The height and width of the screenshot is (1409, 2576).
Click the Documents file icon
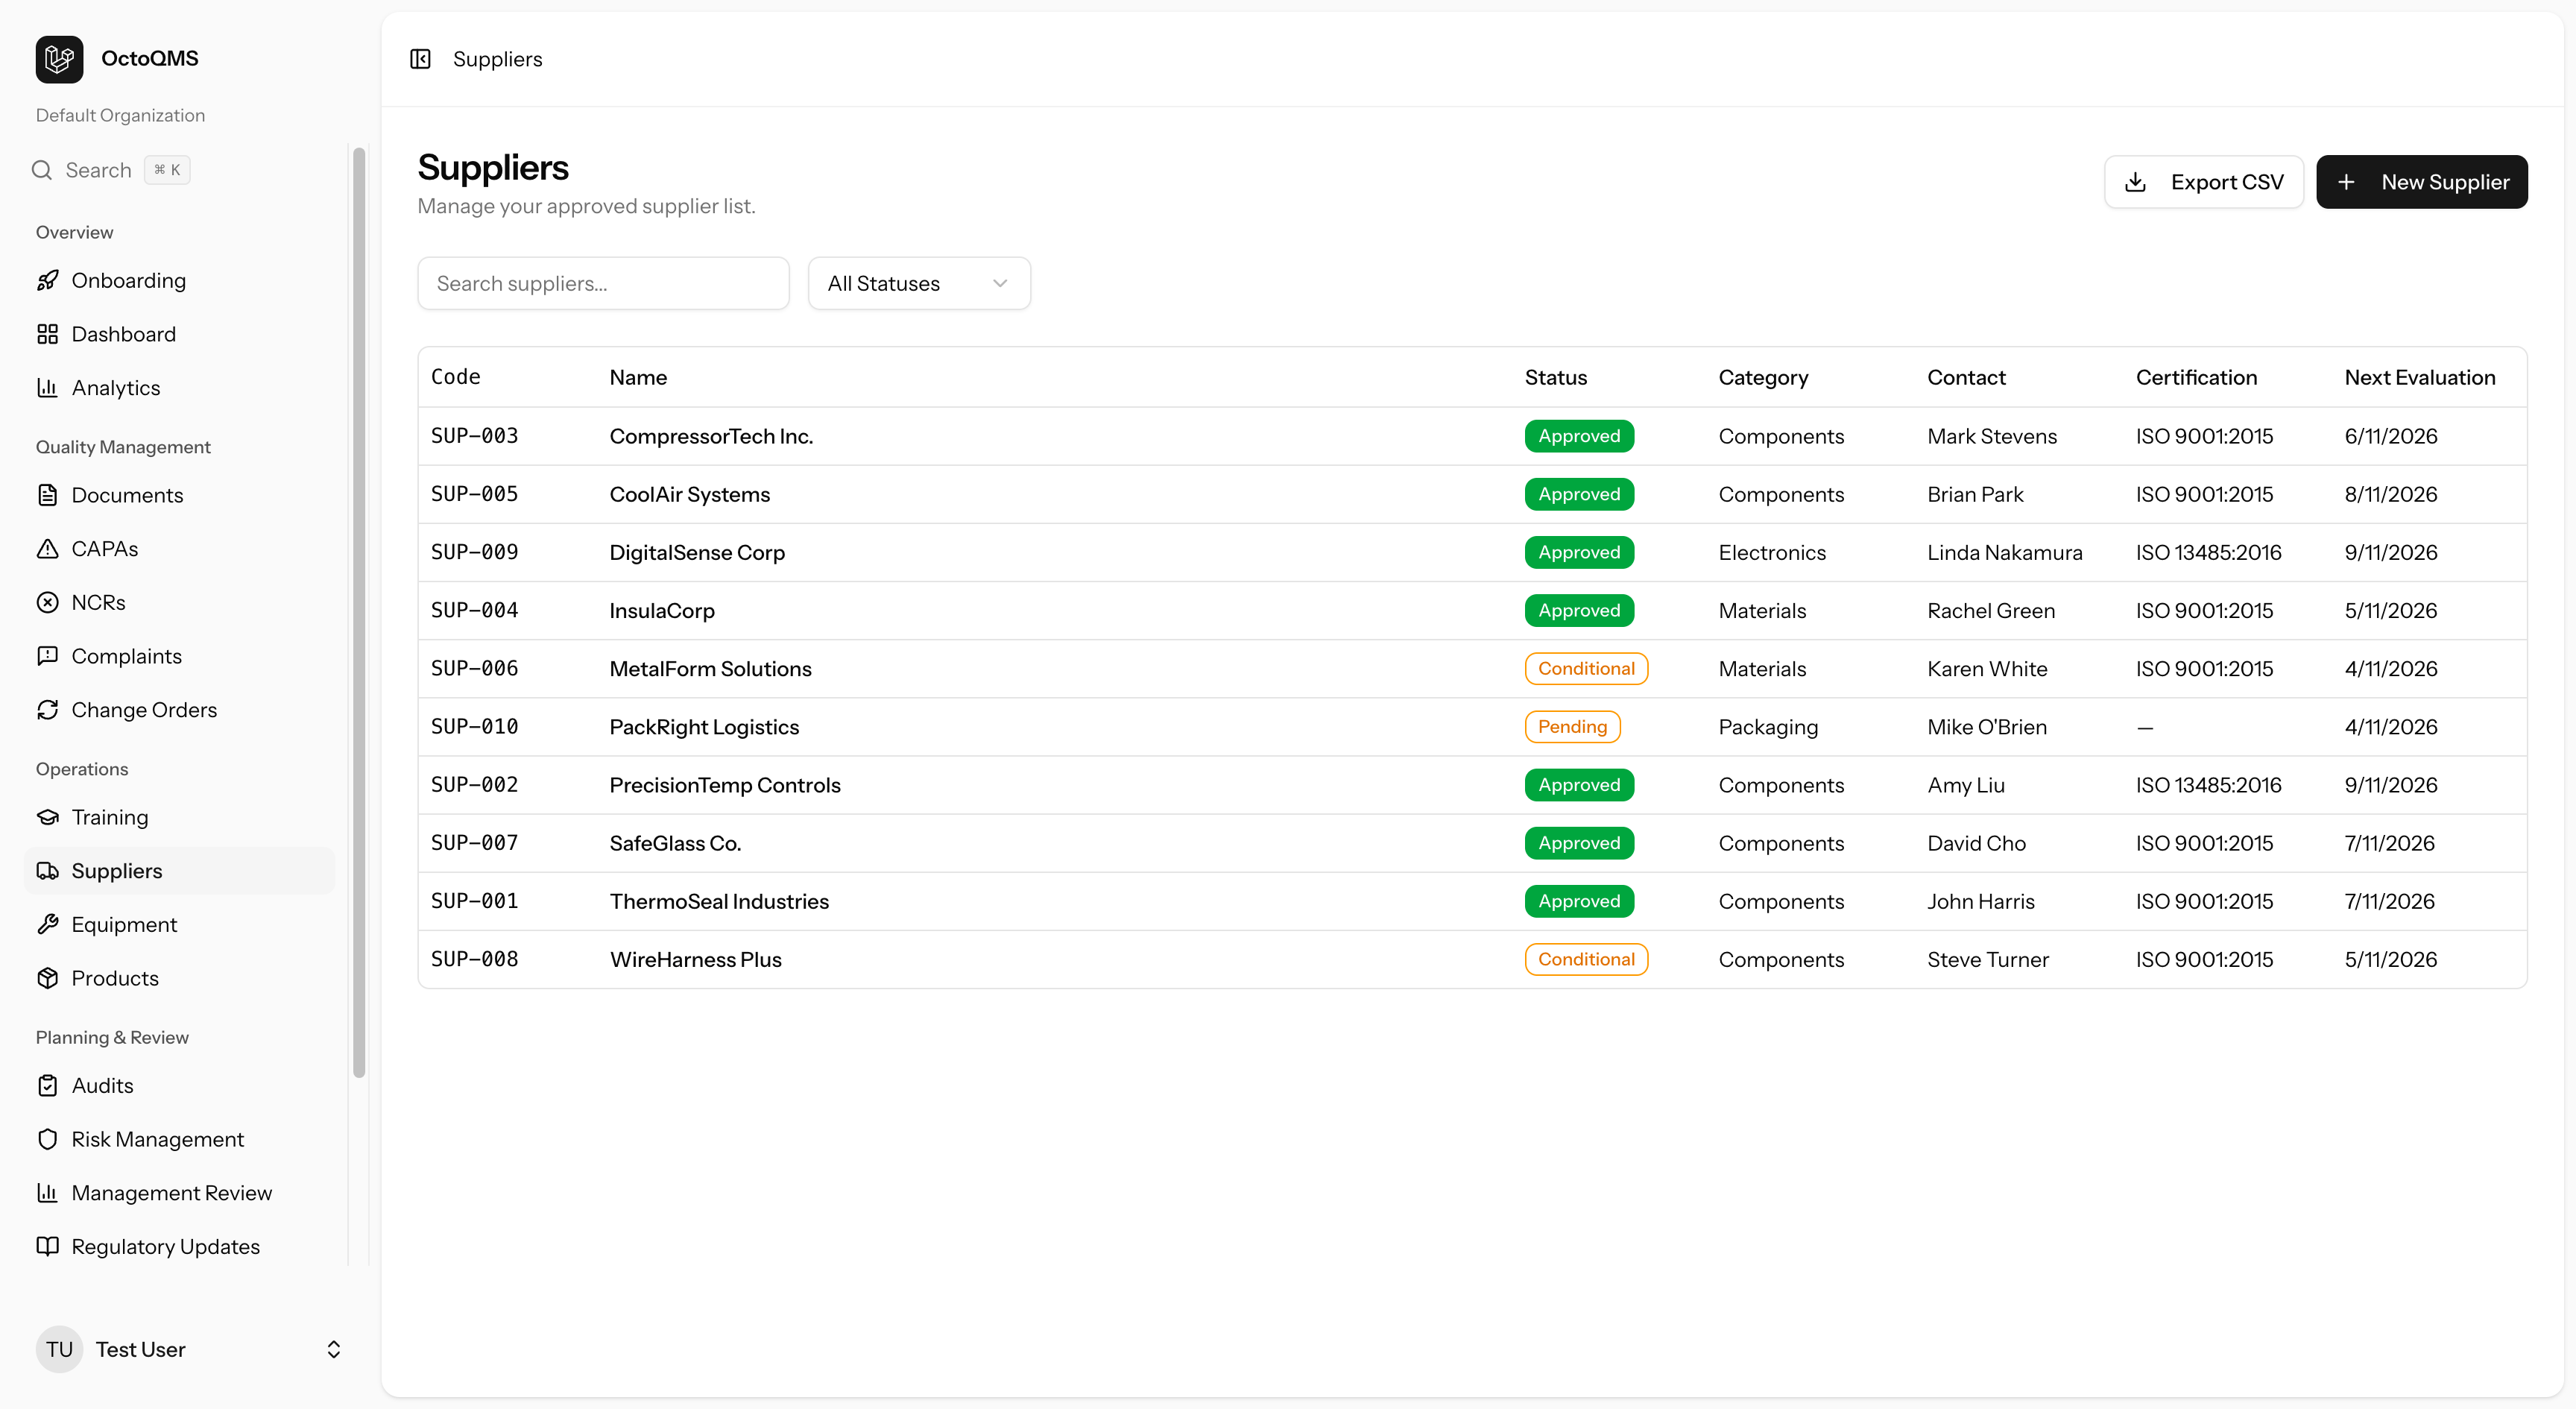(x=47, y=495)
